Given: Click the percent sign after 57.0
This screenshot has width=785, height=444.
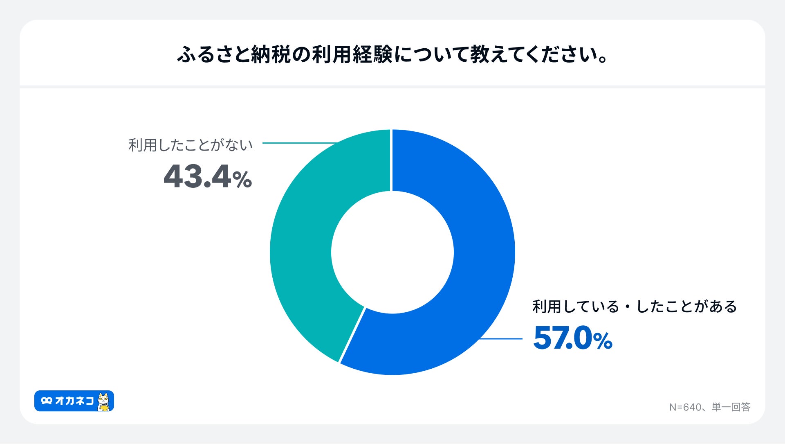Looking at the screenshot, I should [603, 341].
